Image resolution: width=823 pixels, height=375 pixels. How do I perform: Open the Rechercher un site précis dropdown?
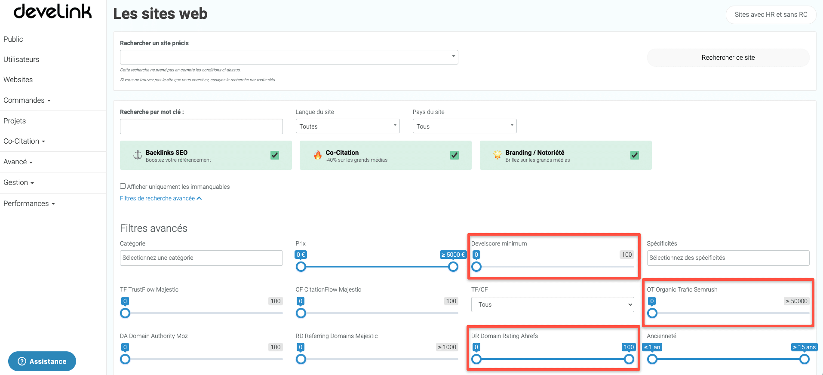289,57
